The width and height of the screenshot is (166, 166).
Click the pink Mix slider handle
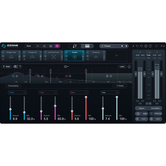point(55,106)
